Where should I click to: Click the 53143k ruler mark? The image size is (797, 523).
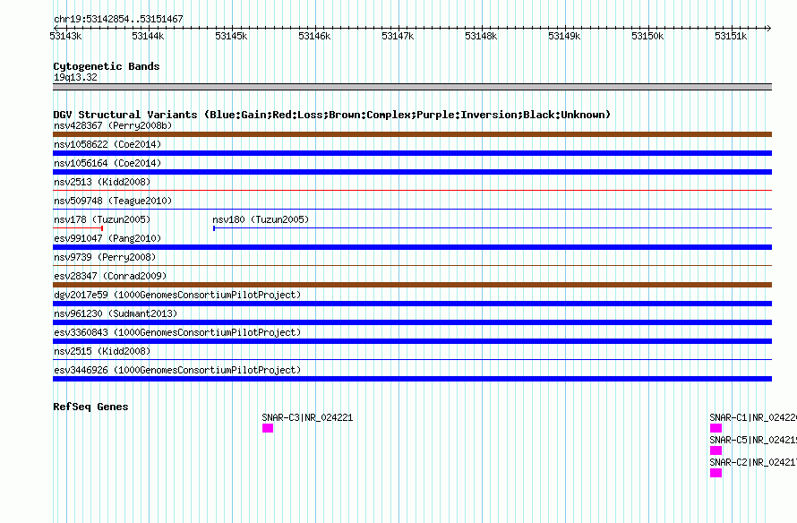(x=65, y=36)
